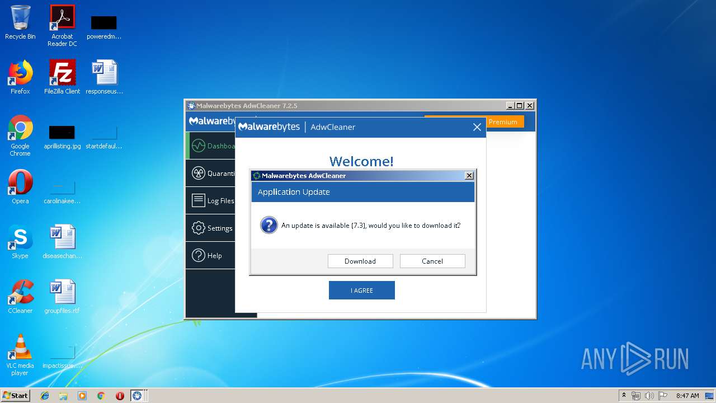Open Google Chrome desktop shortcut
The image size is (716, 403).
(x=20, y=135)
